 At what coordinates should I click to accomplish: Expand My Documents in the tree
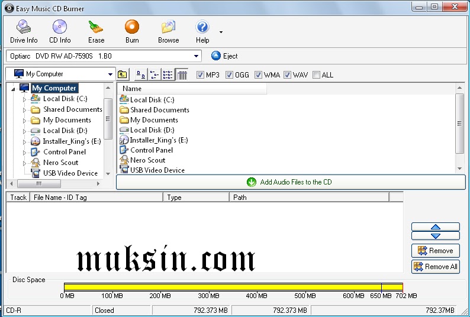tap(25, 121)
